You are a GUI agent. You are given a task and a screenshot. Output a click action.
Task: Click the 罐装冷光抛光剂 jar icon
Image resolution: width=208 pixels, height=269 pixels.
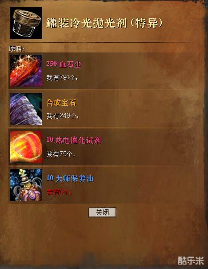[26, 23]
